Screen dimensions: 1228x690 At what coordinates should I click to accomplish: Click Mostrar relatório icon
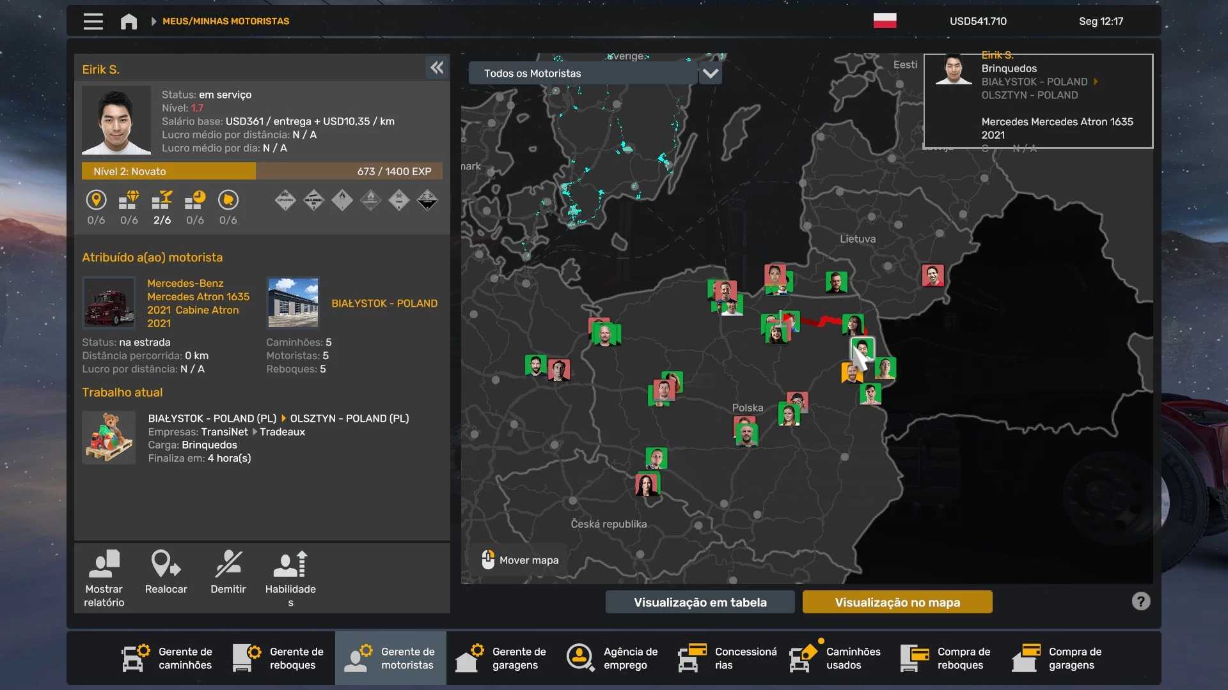104,565
